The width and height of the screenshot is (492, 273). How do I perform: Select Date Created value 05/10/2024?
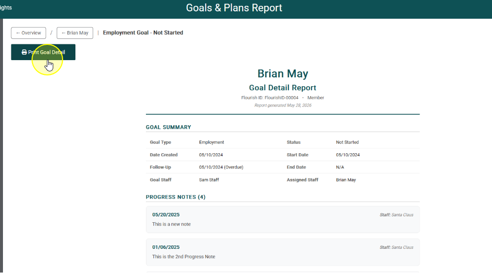pyautogui.click(x=211, y=155)
